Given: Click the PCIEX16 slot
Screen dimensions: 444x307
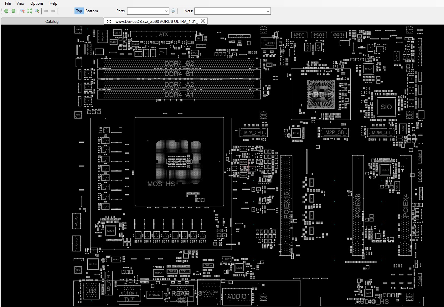Looking at the screenshot, I should pyautogui.click(x=286, y=205).
